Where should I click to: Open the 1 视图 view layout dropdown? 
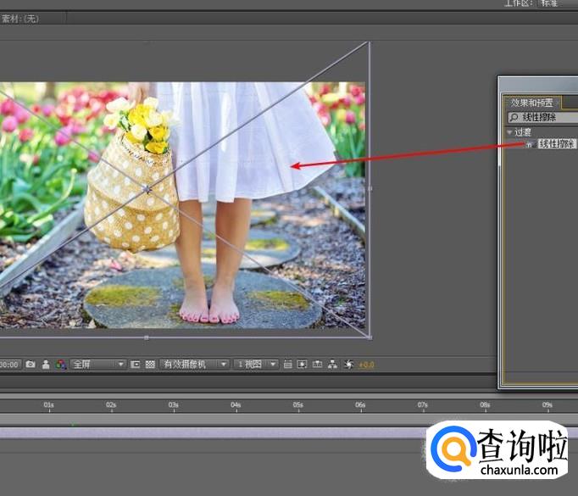[256, 365]
